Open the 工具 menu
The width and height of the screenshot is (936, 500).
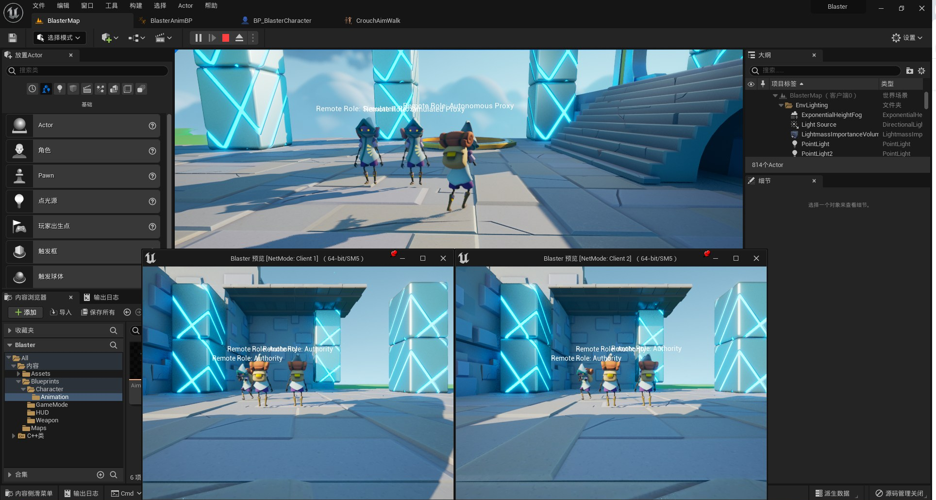click(x=112, y=6)
